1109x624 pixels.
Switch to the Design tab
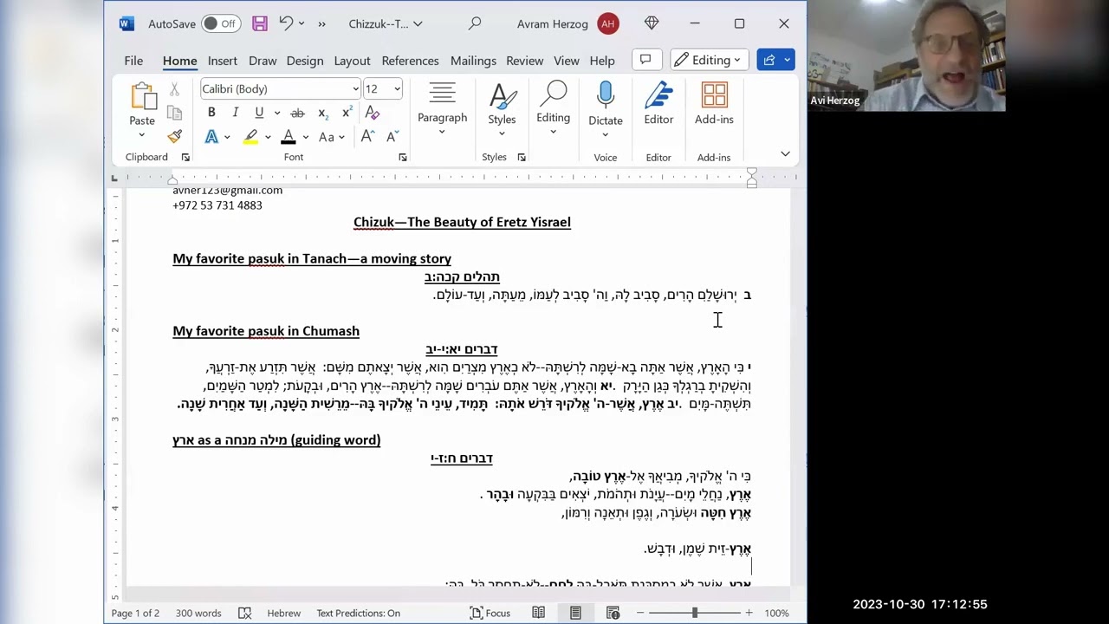click(x=305, y=61)
